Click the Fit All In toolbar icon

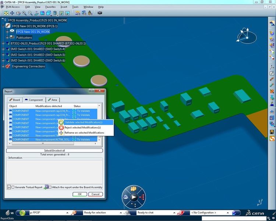click(x=6, y=13)
